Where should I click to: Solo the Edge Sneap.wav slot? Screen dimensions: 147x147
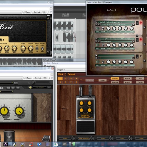pos(96,41)
